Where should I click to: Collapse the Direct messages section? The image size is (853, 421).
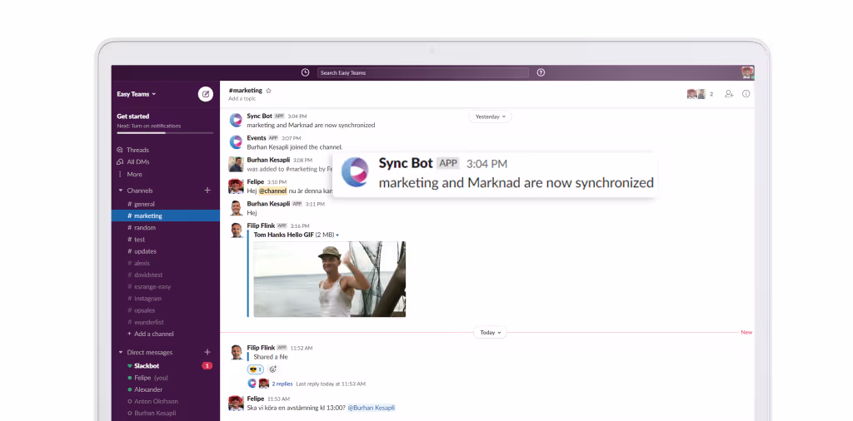(121, 353)
